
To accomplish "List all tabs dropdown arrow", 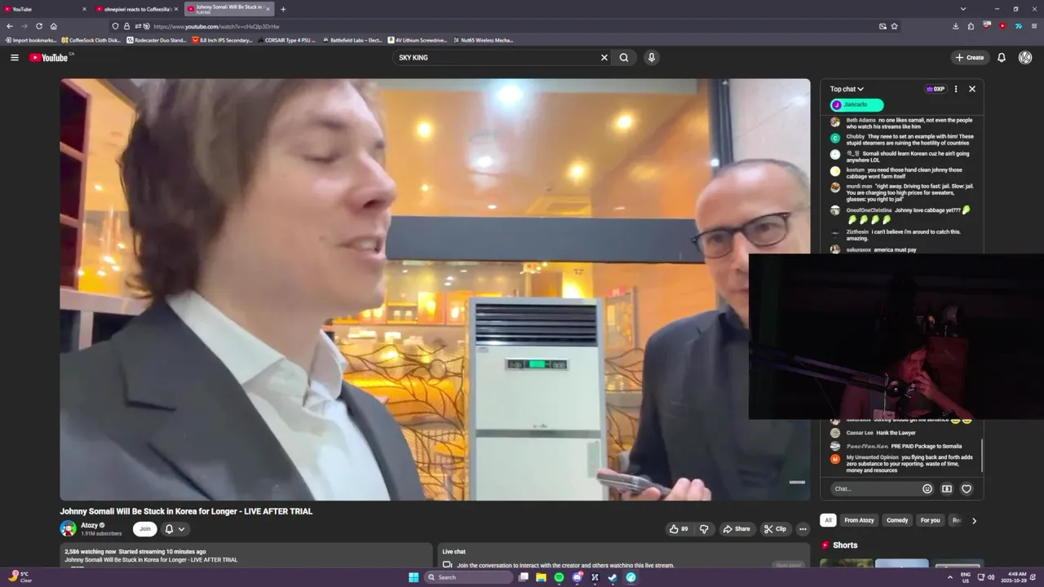I will pyautogui.click(x=962, y=9).
